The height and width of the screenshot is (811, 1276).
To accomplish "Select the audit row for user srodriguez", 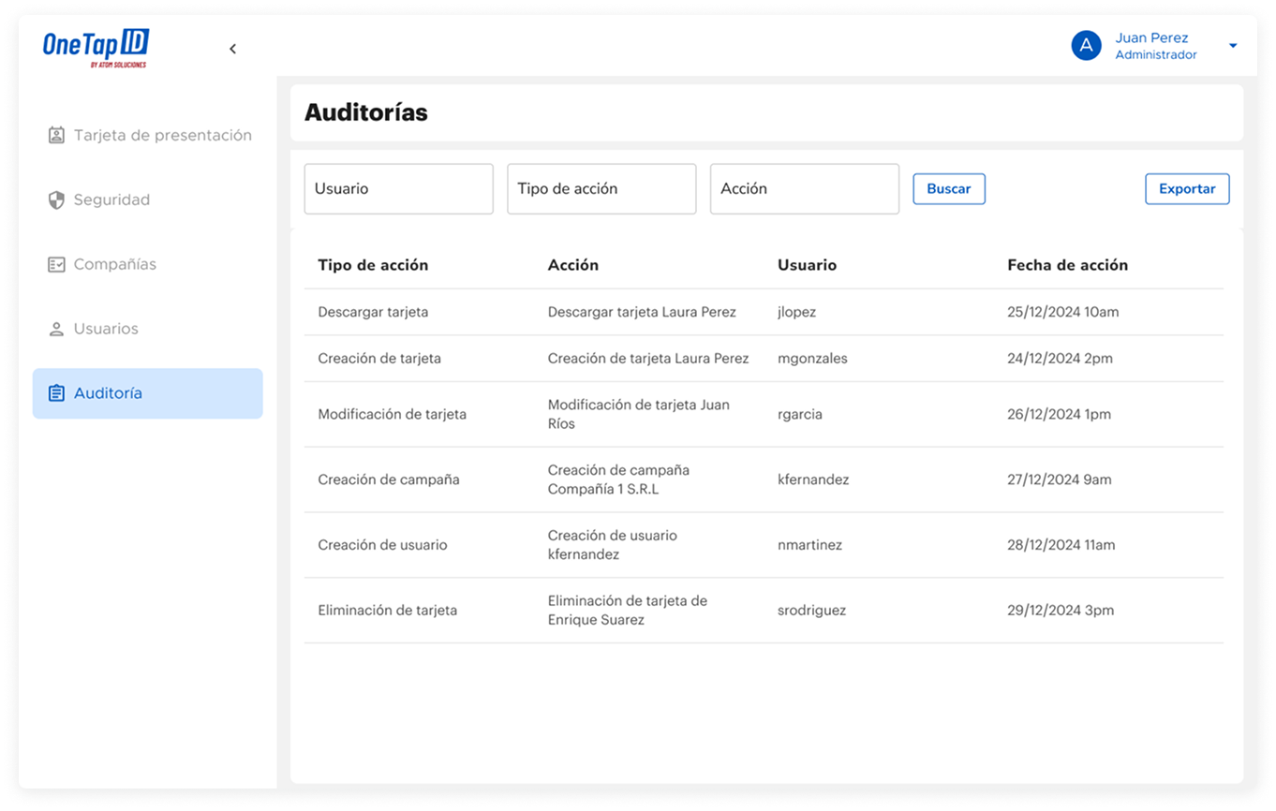I will click(x=764, y=610).
